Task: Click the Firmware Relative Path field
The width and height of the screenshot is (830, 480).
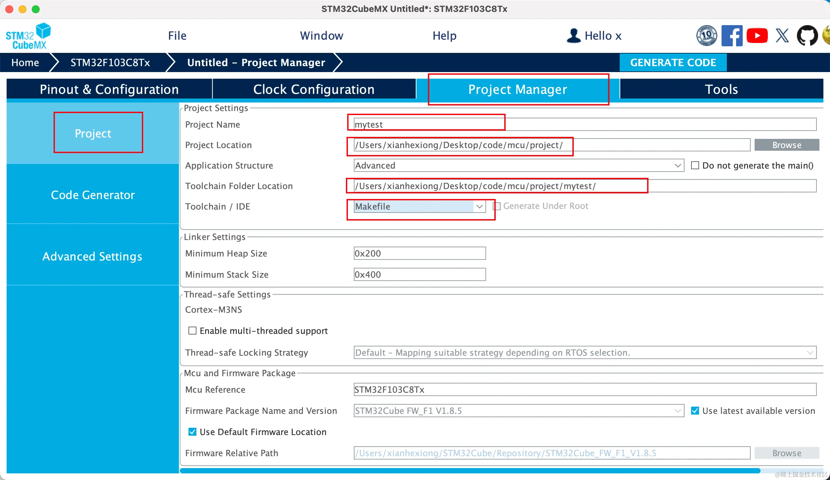Action: [x=552, y=453]
